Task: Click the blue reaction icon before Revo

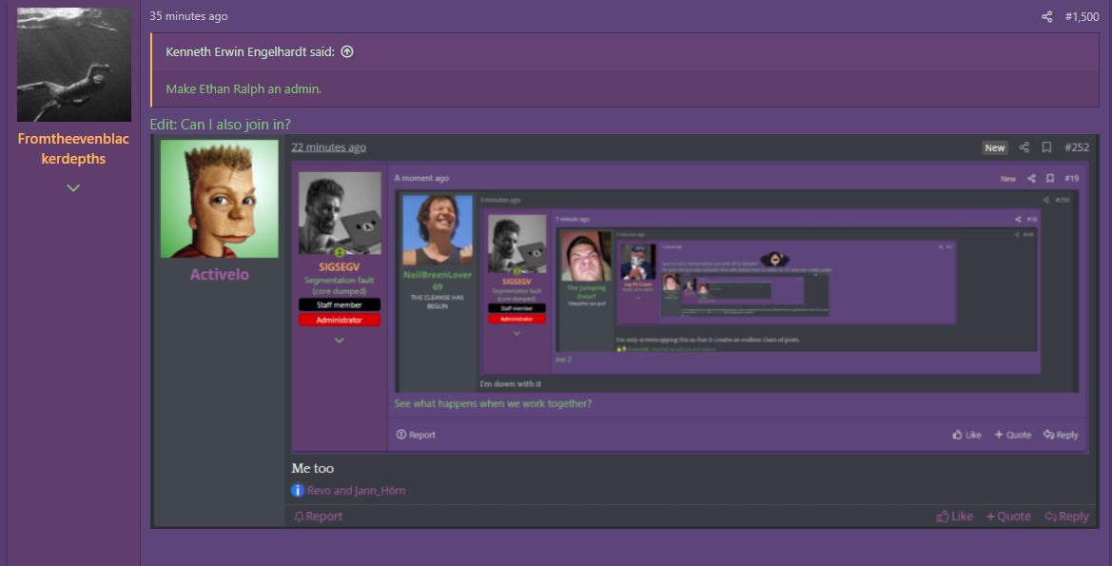Action: pyautogui.click(x=298, y=490)
